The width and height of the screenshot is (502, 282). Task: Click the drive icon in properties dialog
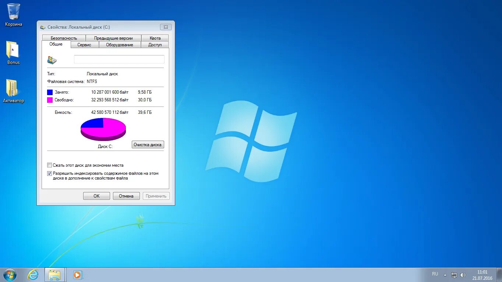coord(52,60)
